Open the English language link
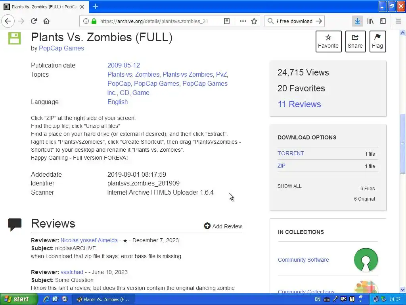The height and width of the screenshot is (305, 406). point(117,102)
